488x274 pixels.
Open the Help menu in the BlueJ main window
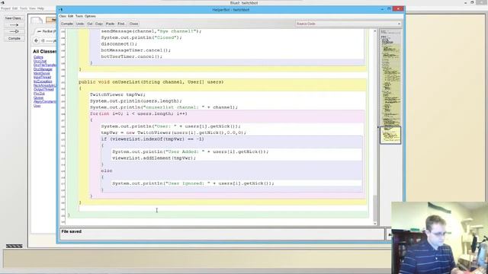40,8
